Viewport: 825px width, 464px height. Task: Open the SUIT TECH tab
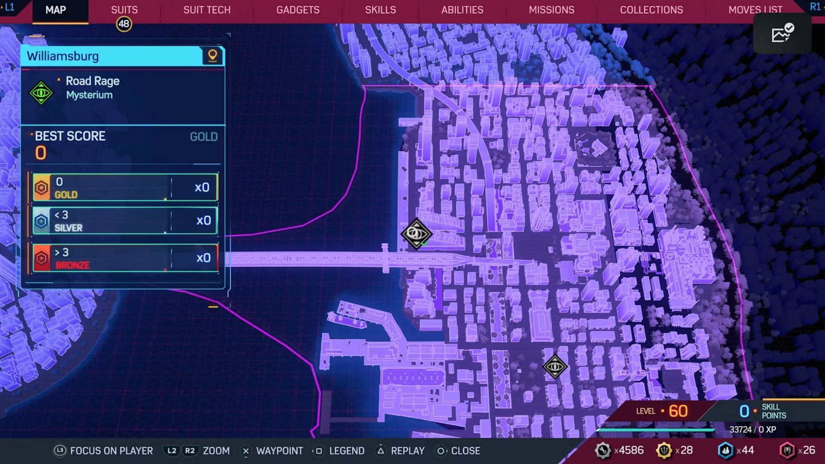click(207, 10)
